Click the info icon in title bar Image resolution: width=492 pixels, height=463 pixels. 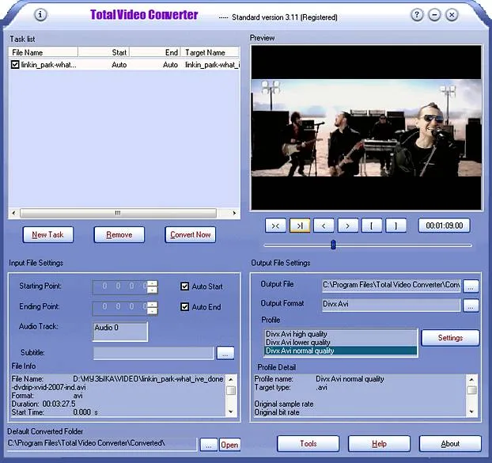coord(40,14)
